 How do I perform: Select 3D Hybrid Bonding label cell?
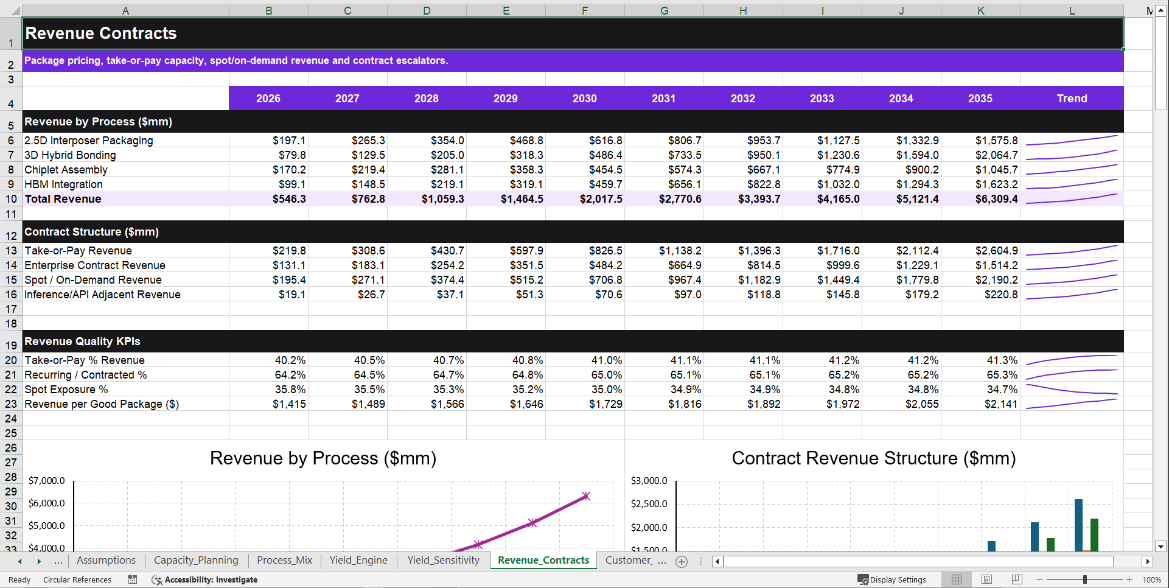pos(125,155)
